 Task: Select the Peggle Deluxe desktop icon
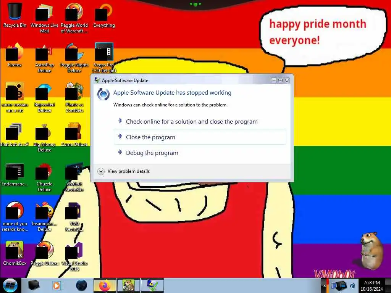44,253
